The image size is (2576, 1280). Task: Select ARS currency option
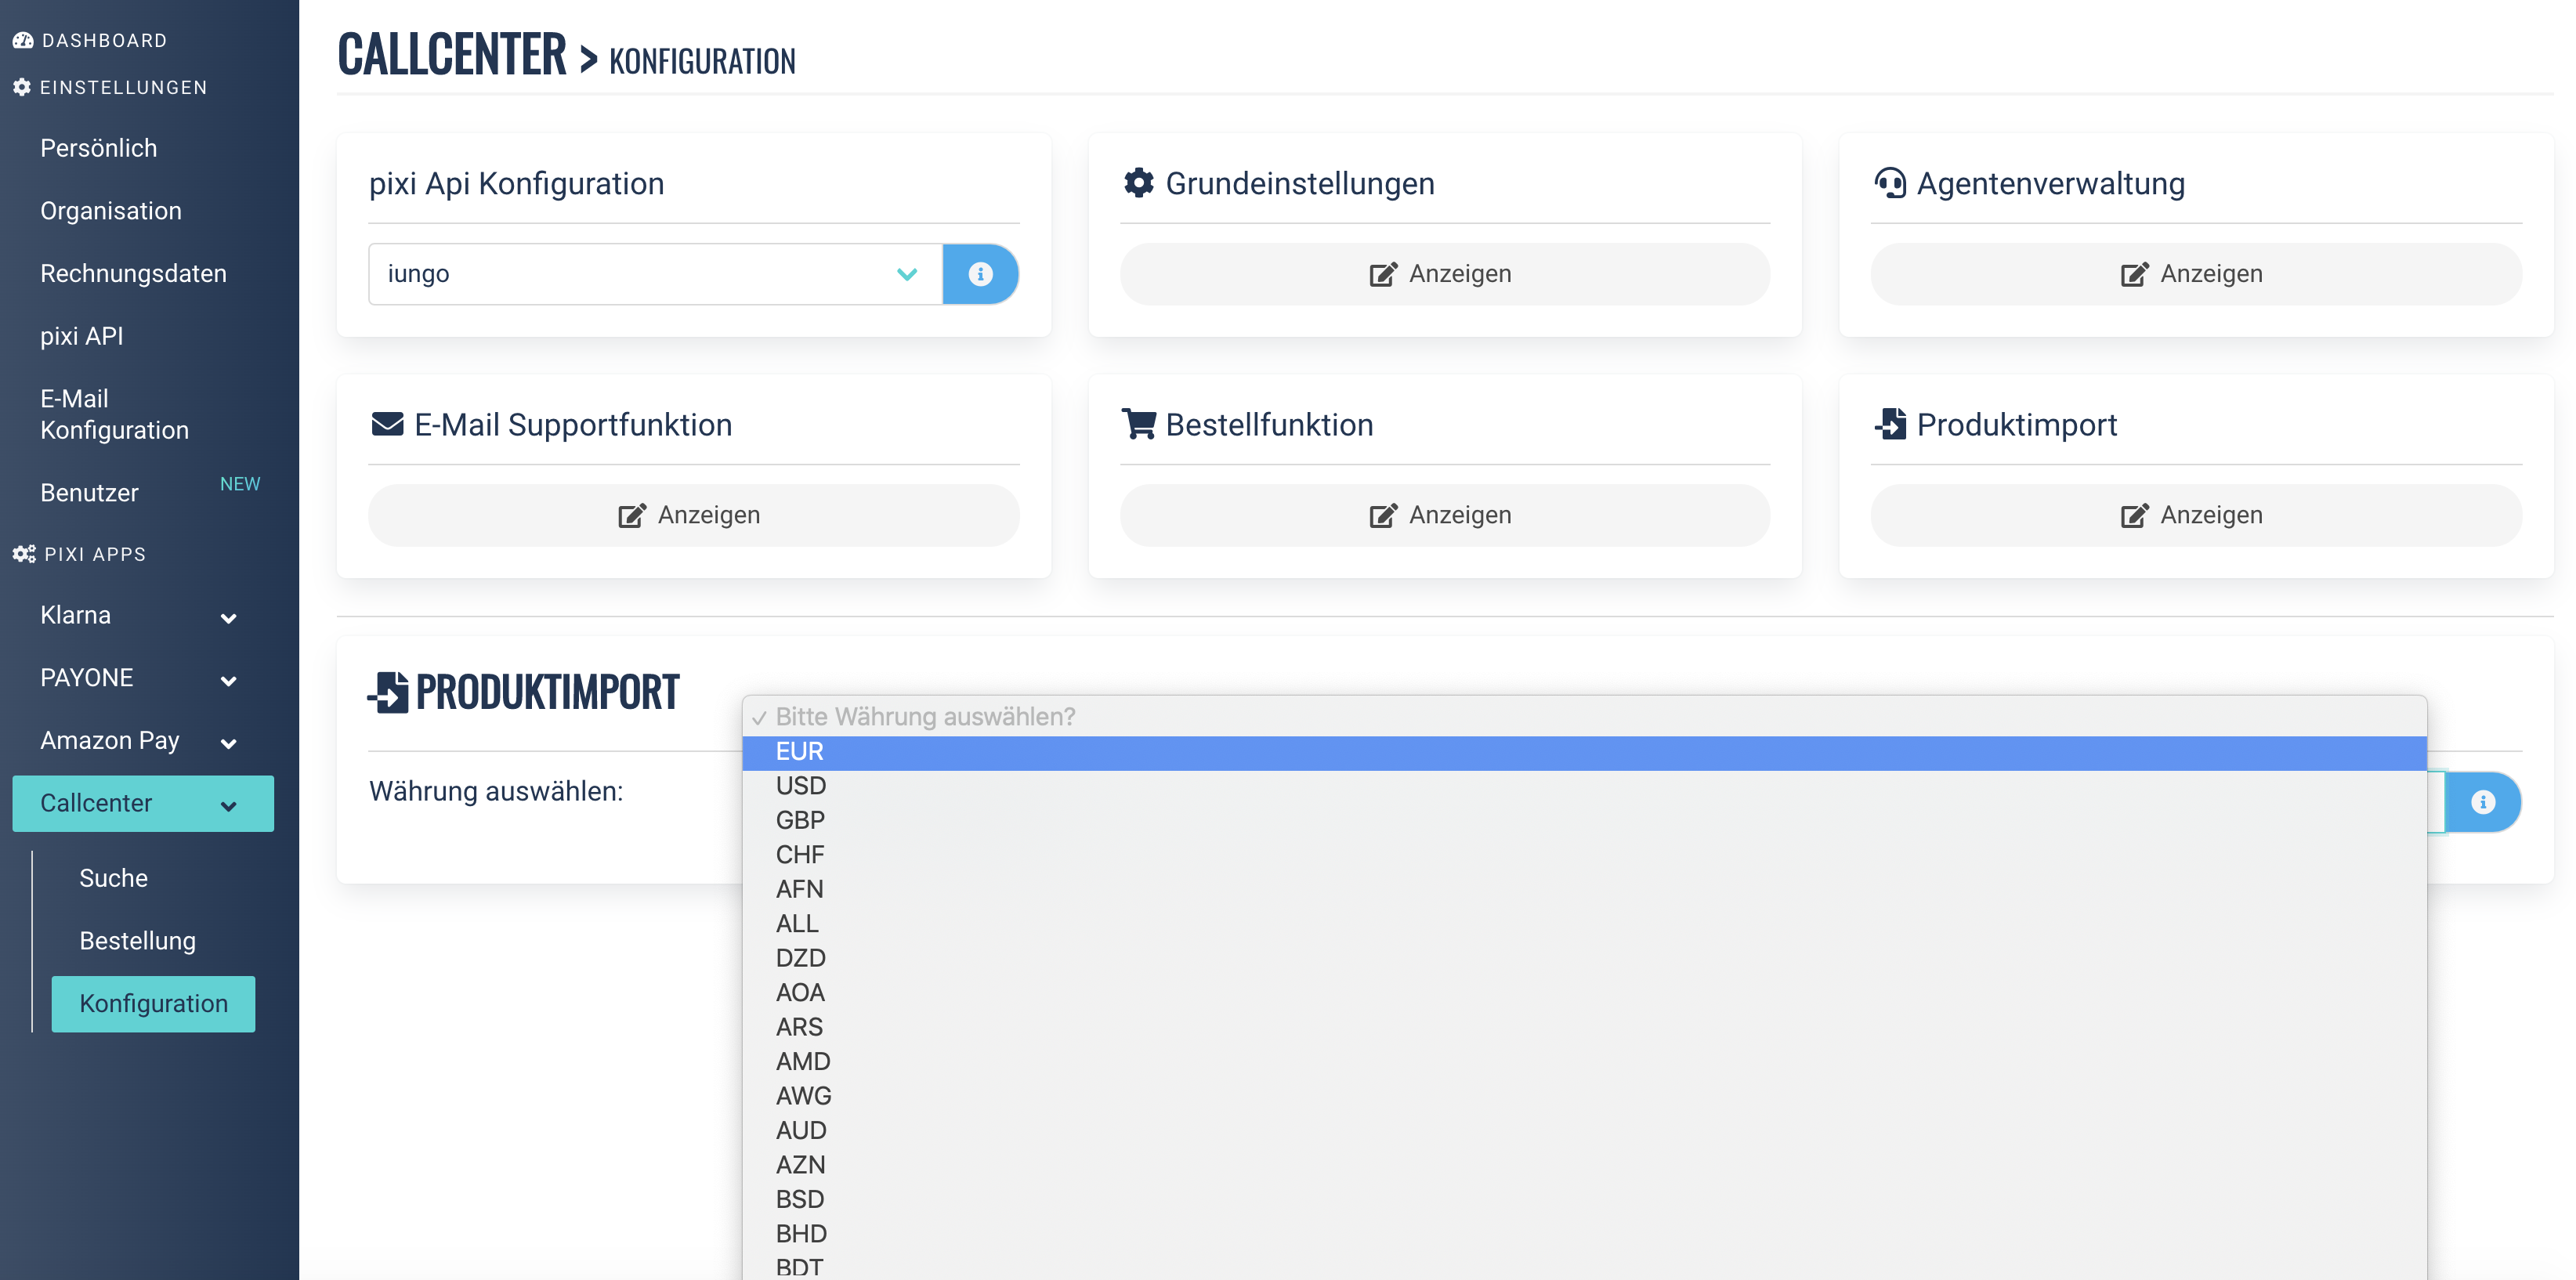click(1584, 1027)
